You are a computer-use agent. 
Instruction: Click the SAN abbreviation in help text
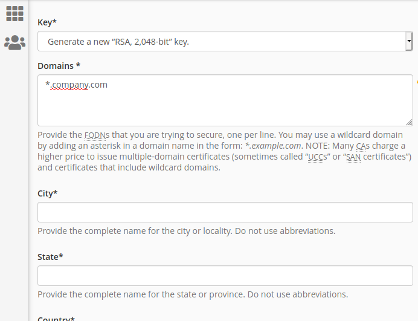[353, 157]
